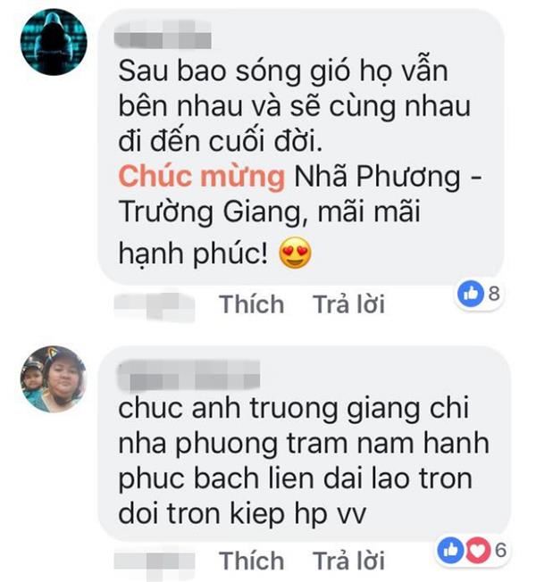Viewport: 536px width, 582px height.
Task: Like the second comment with Thích
Action: click(251, 560)
